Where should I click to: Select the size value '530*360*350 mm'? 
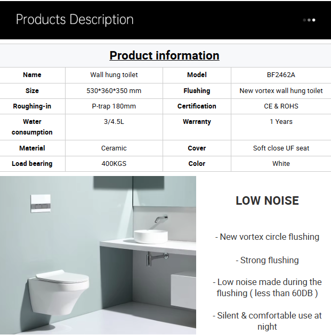click(x=114, y=91)
